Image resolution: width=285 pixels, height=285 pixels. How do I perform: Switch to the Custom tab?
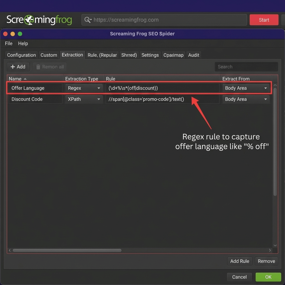click(49, 55)
